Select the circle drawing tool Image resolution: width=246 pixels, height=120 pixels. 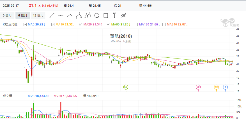coord(97,15)
